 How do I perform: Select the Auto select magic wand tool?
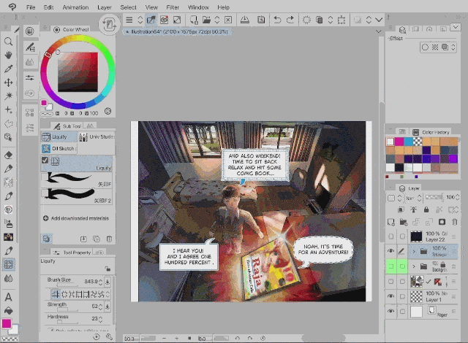coord(8,96)
